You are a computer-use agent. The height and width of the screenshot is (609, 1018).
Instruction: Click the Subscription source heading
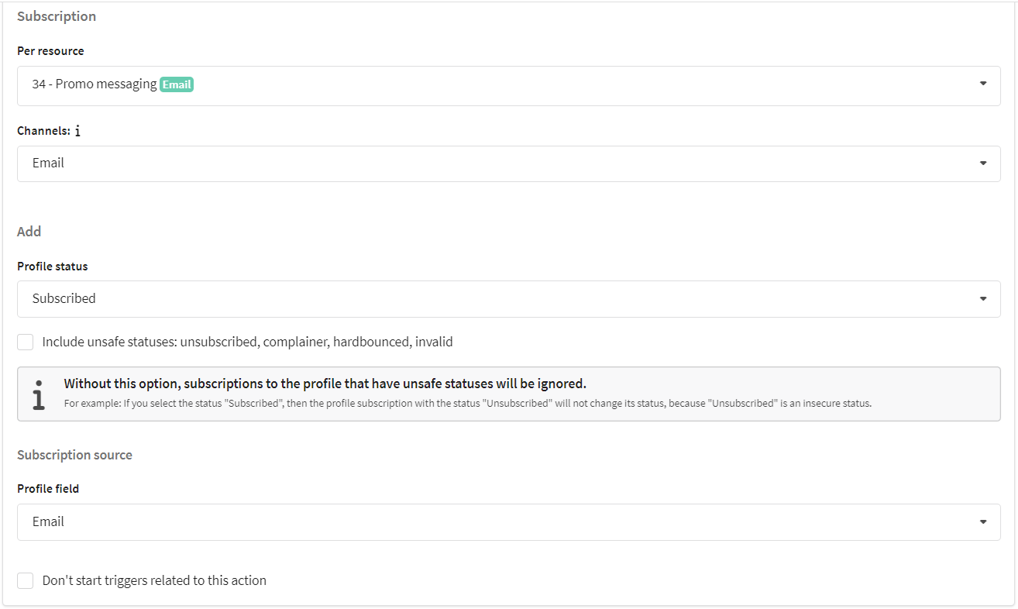74,455
